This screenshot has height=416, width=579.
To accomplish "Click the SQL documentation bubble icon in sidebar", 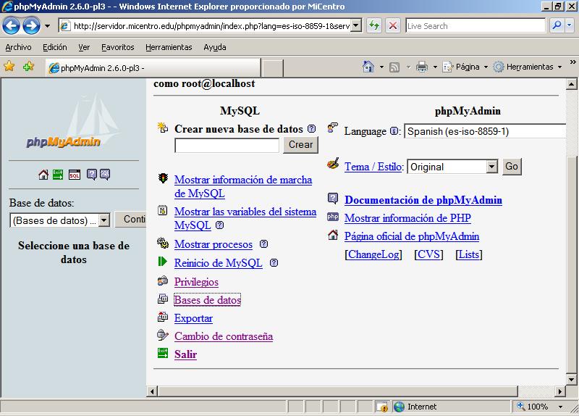I will [x=105, y=175].
